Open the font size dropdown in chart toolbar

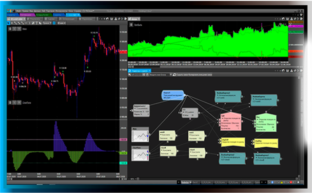(x=61, y=23)
